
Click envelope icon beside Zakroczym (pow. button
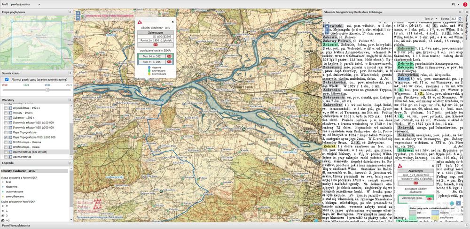pos(430,199)
